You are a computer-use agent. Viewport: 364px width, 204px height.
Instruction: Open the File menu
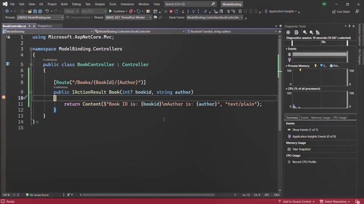tap(13, 4)
